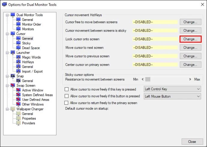Select User Defined Areas in the tree
Viewport: 207px width, 147px height.
(35, 99)
